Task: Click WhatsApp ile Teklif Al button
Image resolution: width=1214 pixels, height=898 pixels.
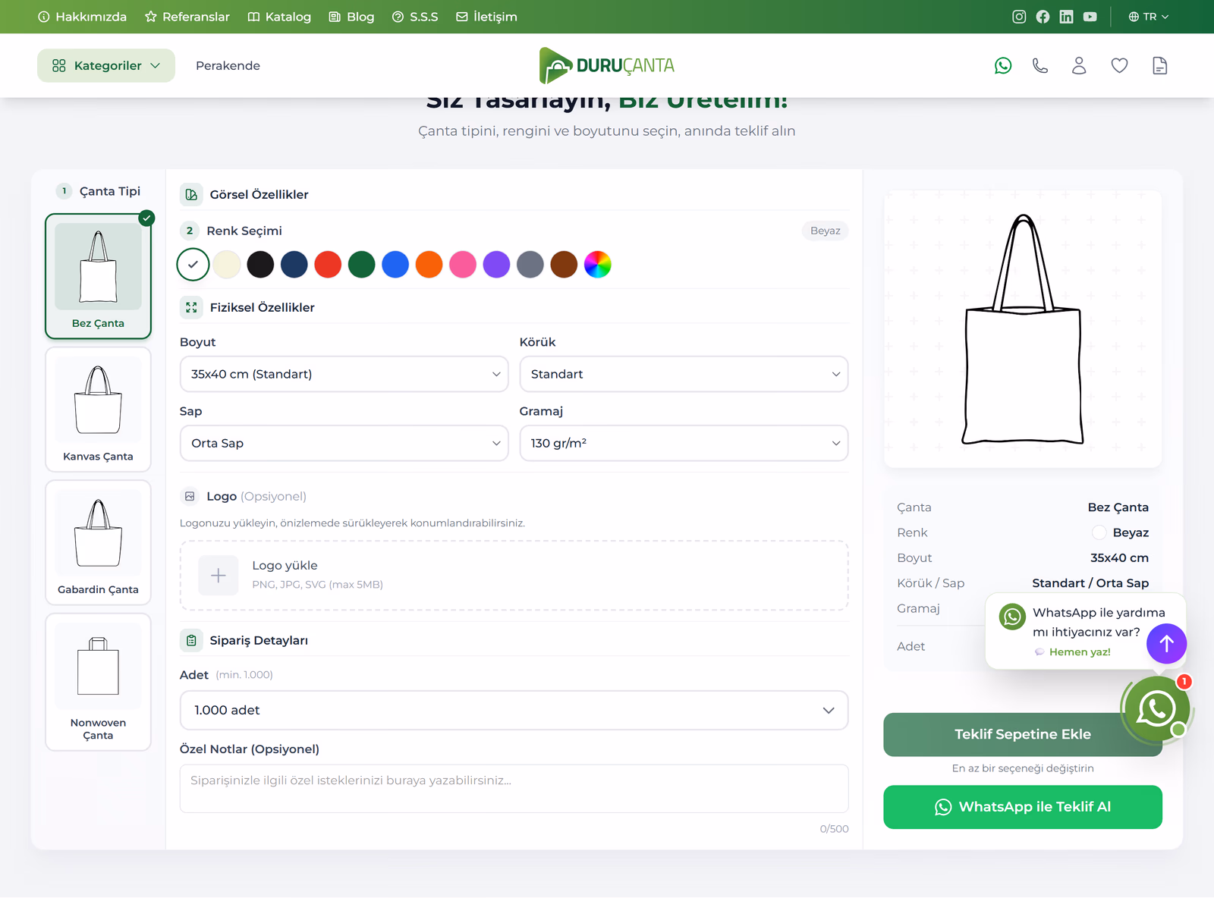Action: click(1023, 807)
